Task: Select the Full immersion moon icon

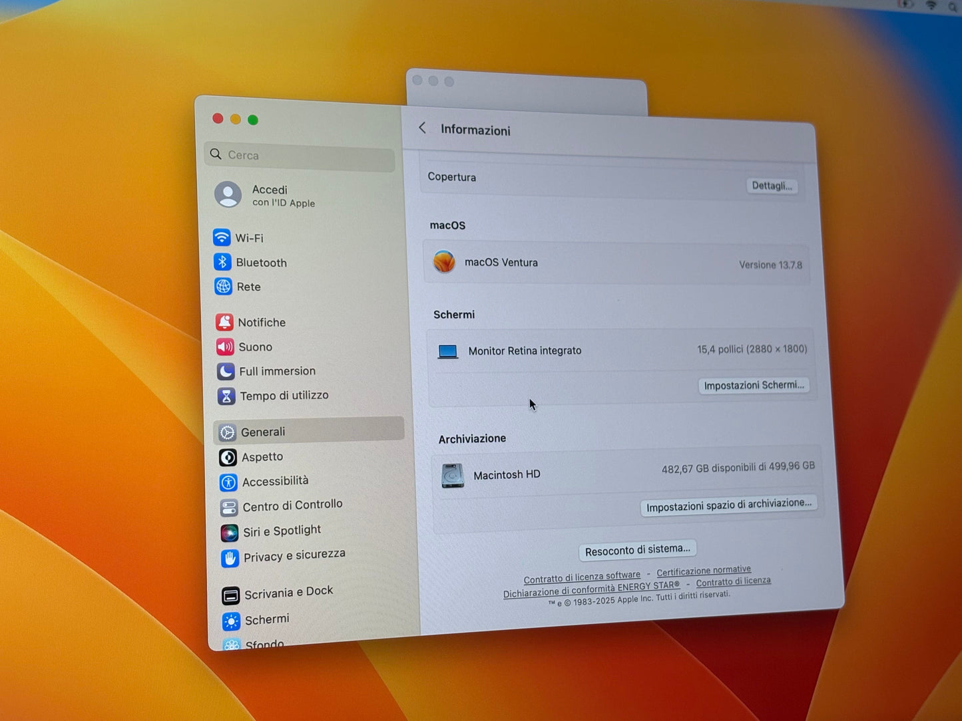Action: point(226,371)
